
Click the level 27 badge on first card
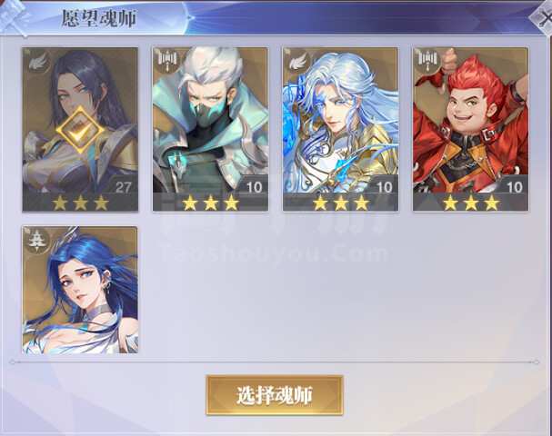[123, 187]
